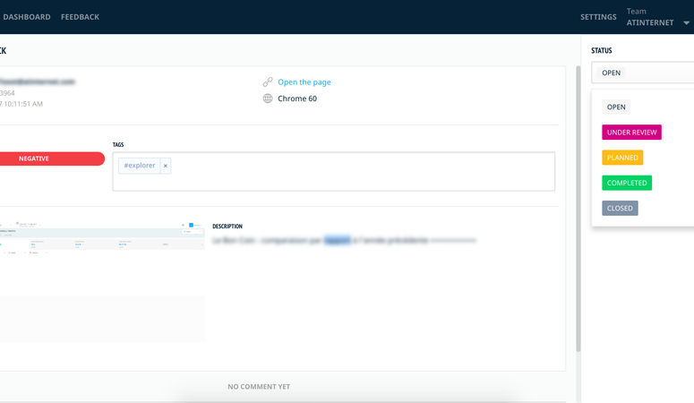The image size is (694, 403).
Task: Open Settings in the top bar
Action: [x=598, y=17]
